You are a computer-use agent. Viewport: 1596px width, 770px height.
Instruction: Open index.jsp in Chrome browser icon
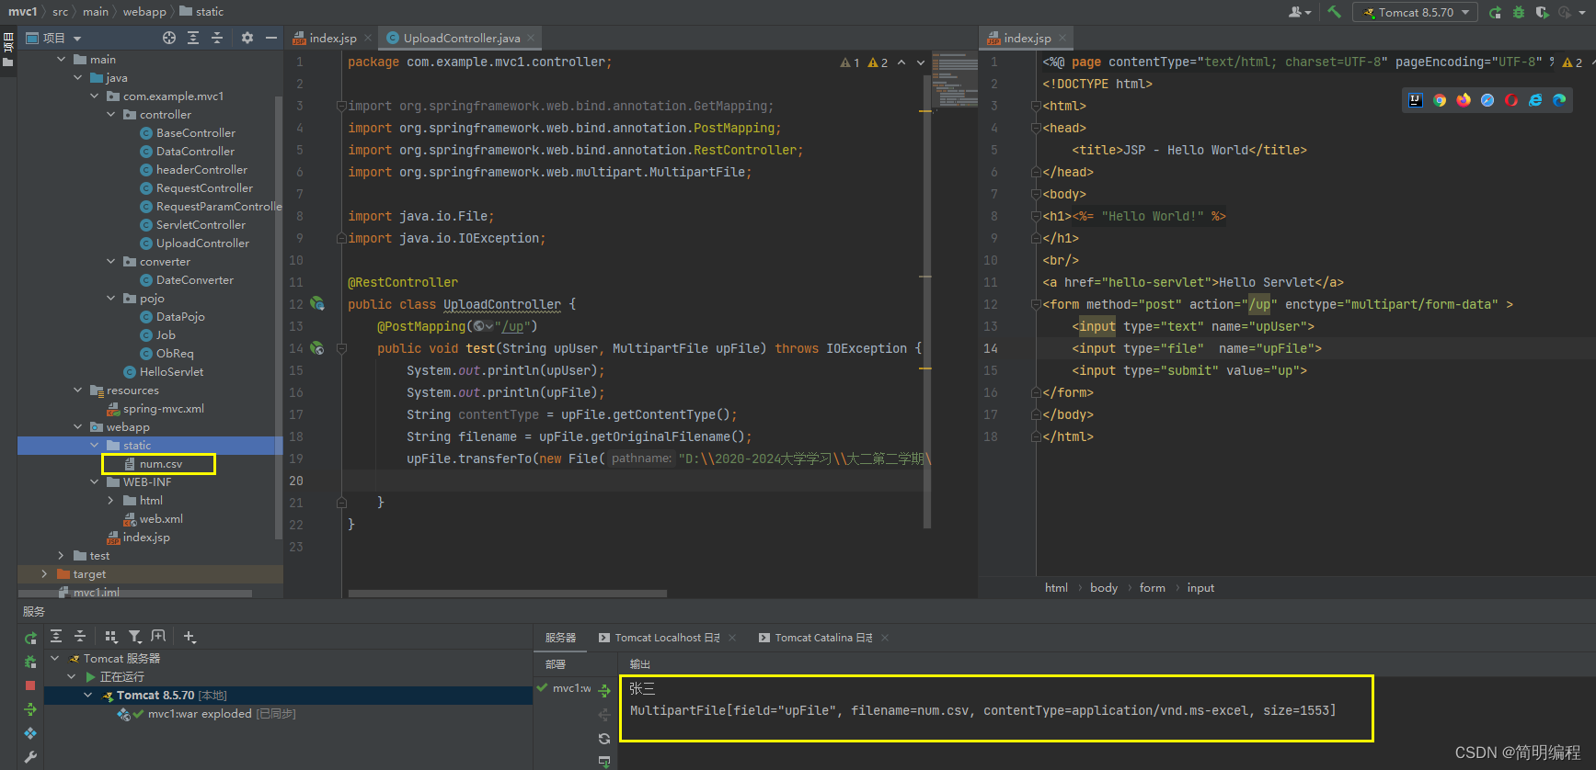point(1440,100)
